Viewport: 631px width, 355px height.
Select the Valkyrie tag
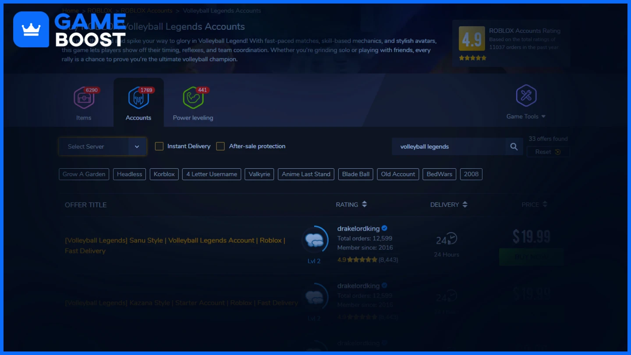(259, 174)
